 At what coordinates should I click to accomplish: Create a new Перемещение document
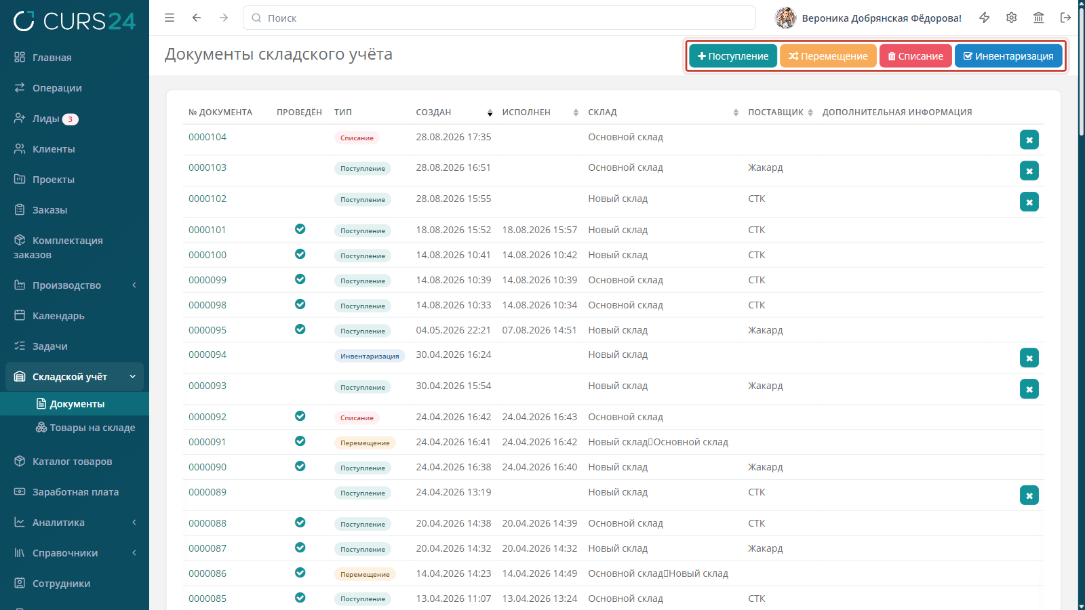pos(828,56)
